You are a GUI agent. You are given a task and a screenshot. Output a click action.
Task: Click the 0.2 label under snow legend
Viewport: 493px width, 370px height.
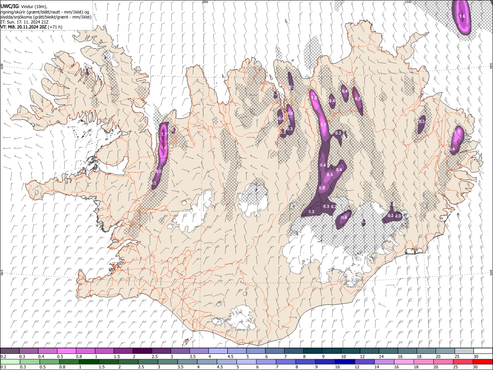(3, 357)
